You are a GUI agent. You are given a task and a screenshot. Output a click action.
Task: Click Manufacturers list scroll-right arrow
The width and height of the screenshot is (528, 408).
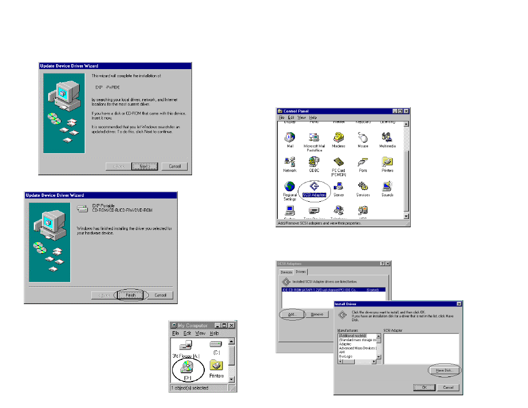[374, 362]
